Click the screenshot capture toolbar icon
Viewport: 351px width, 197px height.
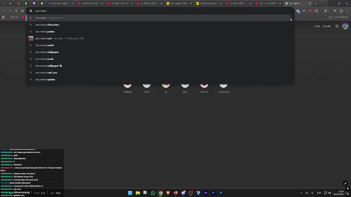tap(325, 11)
